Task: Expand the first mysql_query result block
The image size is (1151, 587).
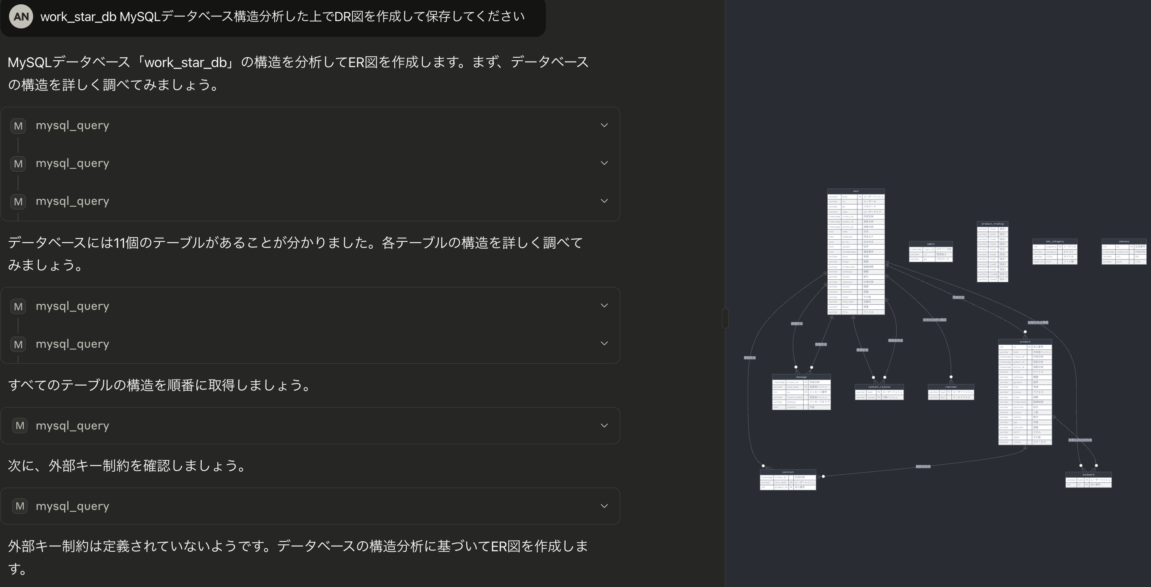Action: pos(603,125)
